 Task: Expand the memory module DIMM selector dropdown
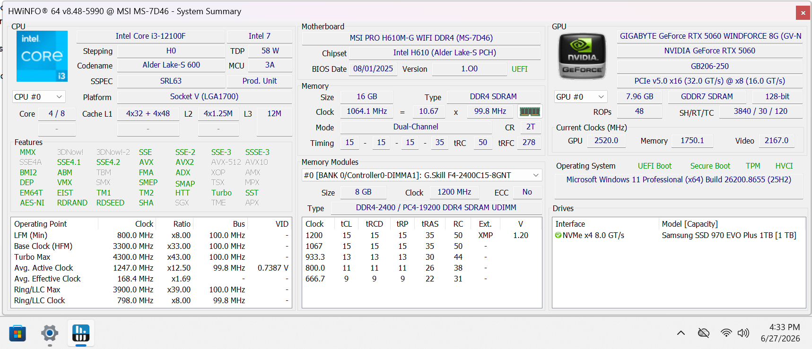click(x=422, y=175)
